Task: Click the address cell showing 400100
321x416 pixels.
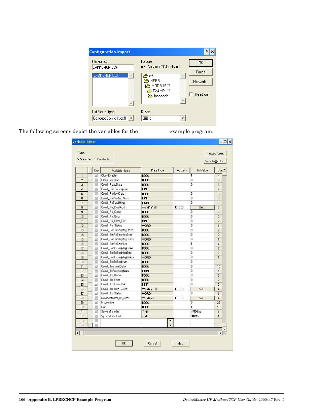Action: (x=182, y=298)
